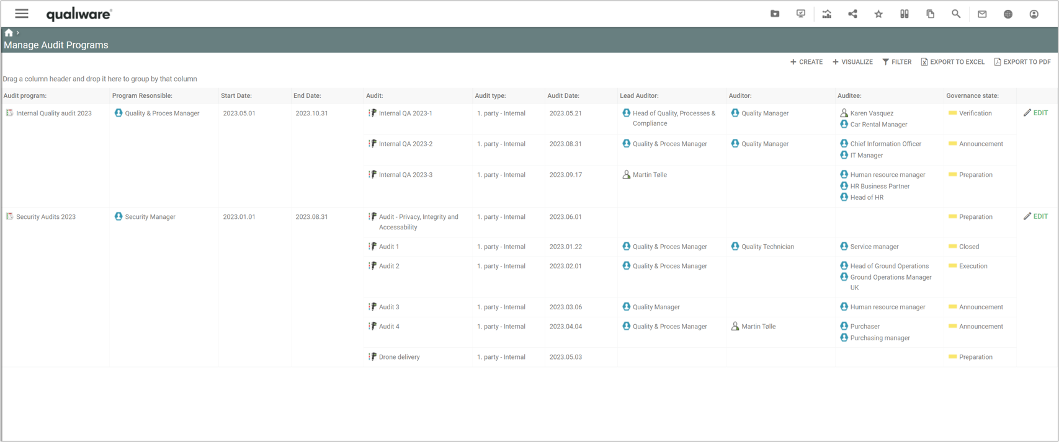1059x442 pixels.
Task: Sort by Governance state column header
Action: point(972,96)
